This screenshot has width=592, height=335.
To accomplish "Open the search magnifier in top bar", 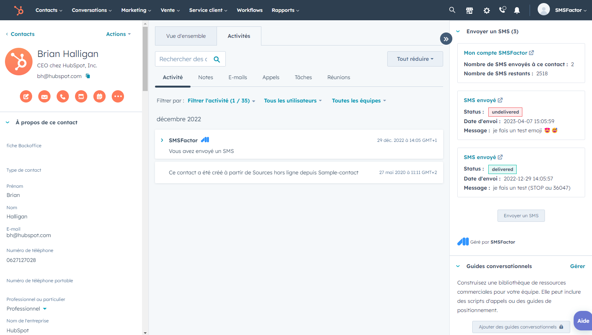I will point(452,10).
